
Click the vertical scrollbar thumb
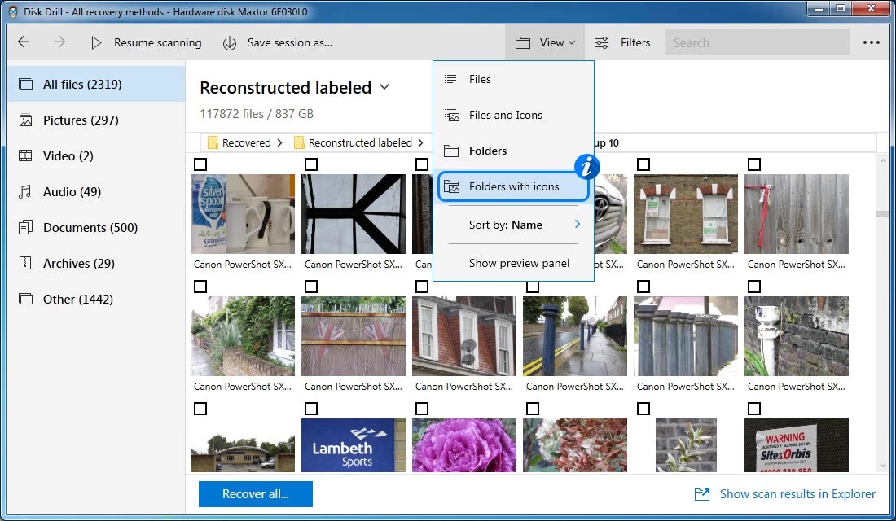click(x=883, y=214)
